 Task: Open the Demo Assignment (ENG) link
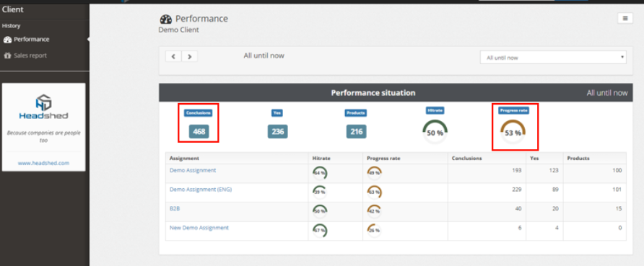(x=201, y=190)
